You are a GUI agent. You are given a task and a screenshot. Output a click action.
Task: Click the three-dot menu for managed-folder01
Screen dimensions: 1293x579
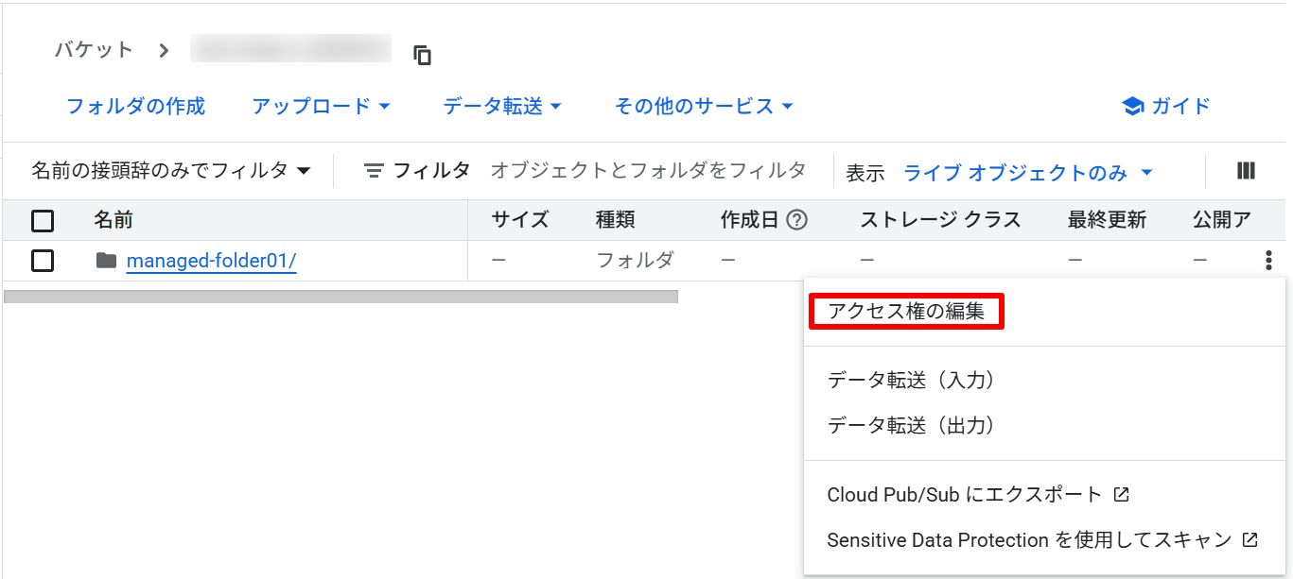(1268, 261)
